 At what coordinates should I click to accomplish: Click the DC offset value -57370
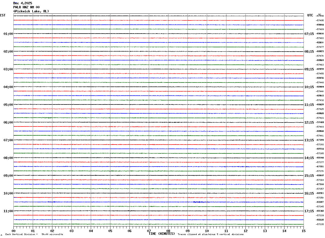click(x=320, y=171)
